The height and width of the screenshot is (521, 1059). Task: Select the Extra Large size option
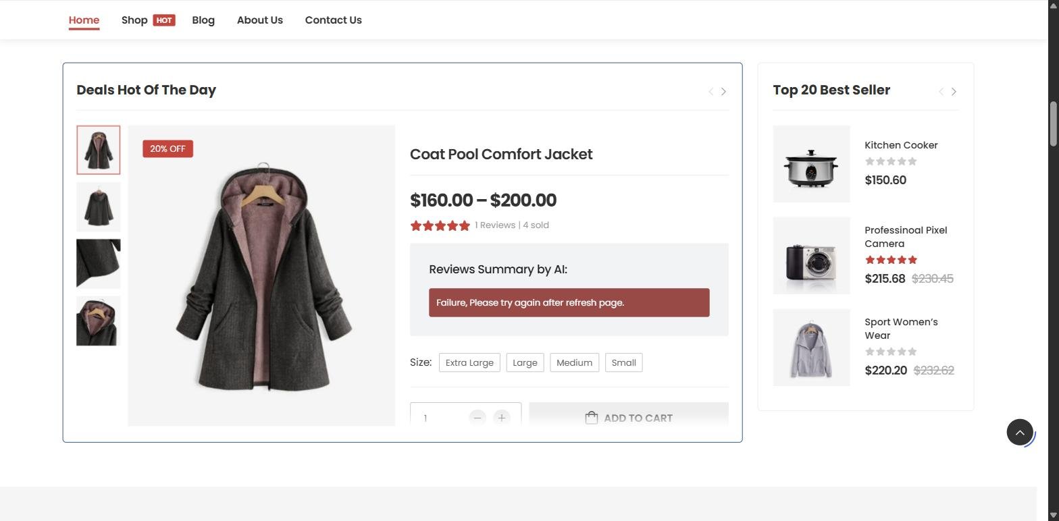pos(469,362)
